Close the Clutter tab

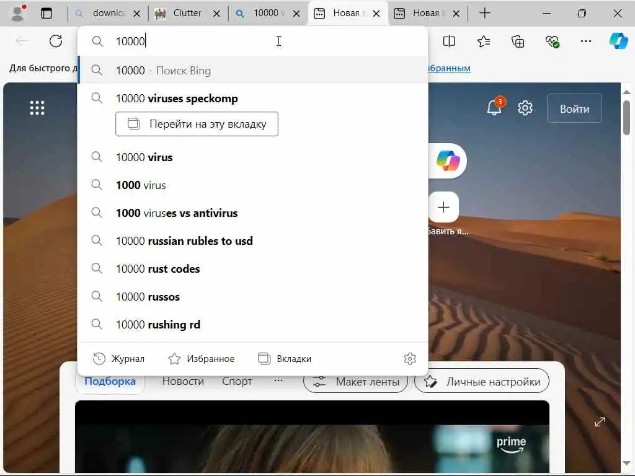pos(216,14)
